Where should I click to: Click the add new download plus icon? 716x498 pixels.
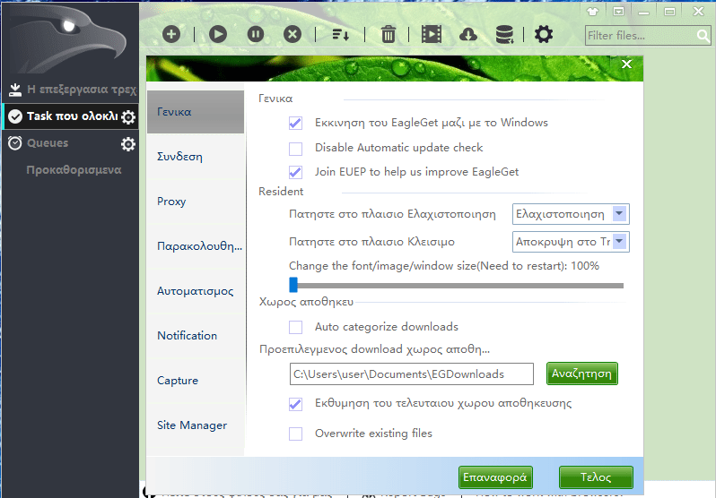coord(171,34)
